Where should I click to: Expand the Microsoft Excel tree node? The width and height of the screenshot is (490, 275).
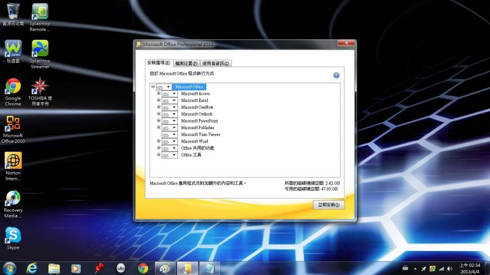[x=158, y=100]
